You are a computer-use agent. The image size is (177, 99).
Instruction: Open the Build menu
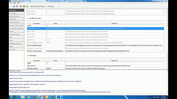point(14,3)
